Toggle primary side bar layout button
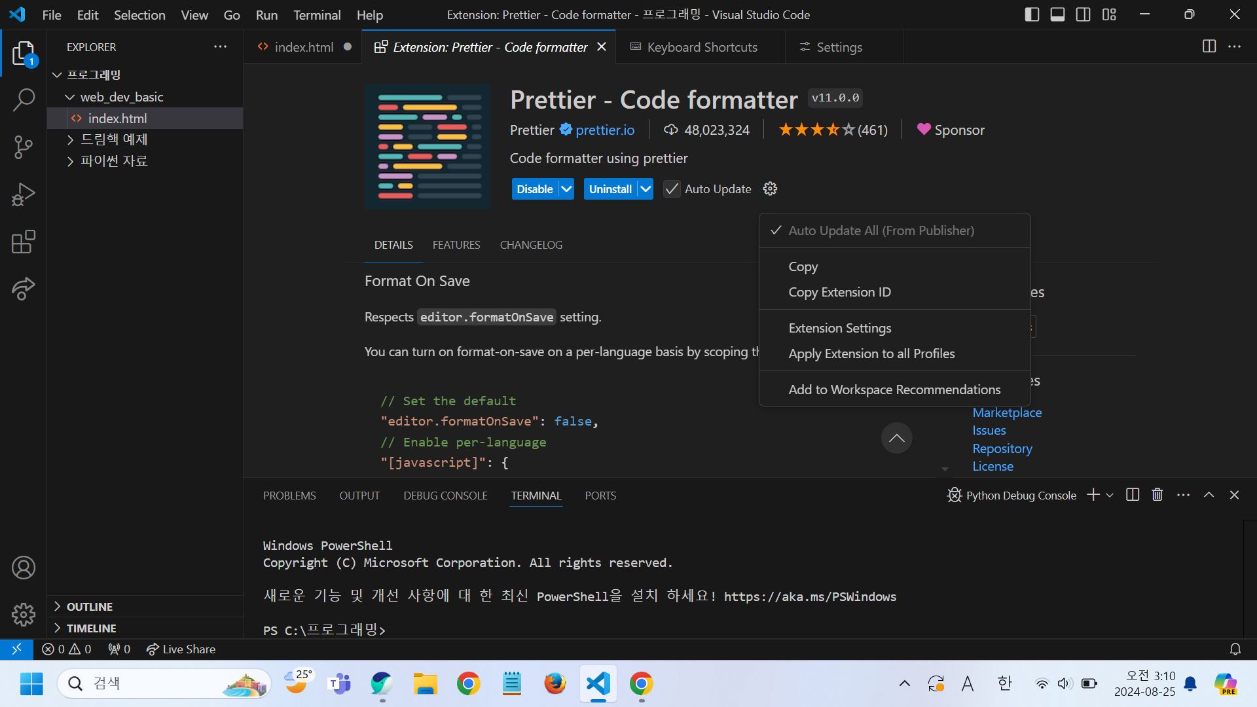Screen dimensions: 1257x707 click(x=1032, y=14)
